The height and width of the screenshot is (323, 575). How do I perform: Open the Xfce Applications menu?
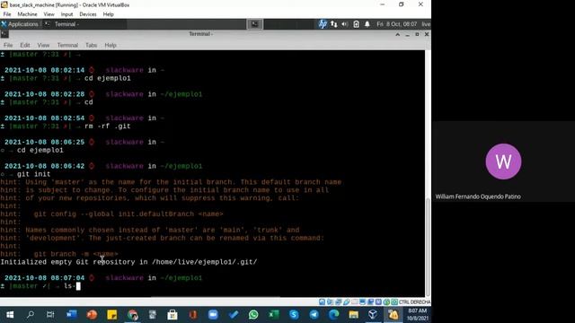click(x=20, y=24)
